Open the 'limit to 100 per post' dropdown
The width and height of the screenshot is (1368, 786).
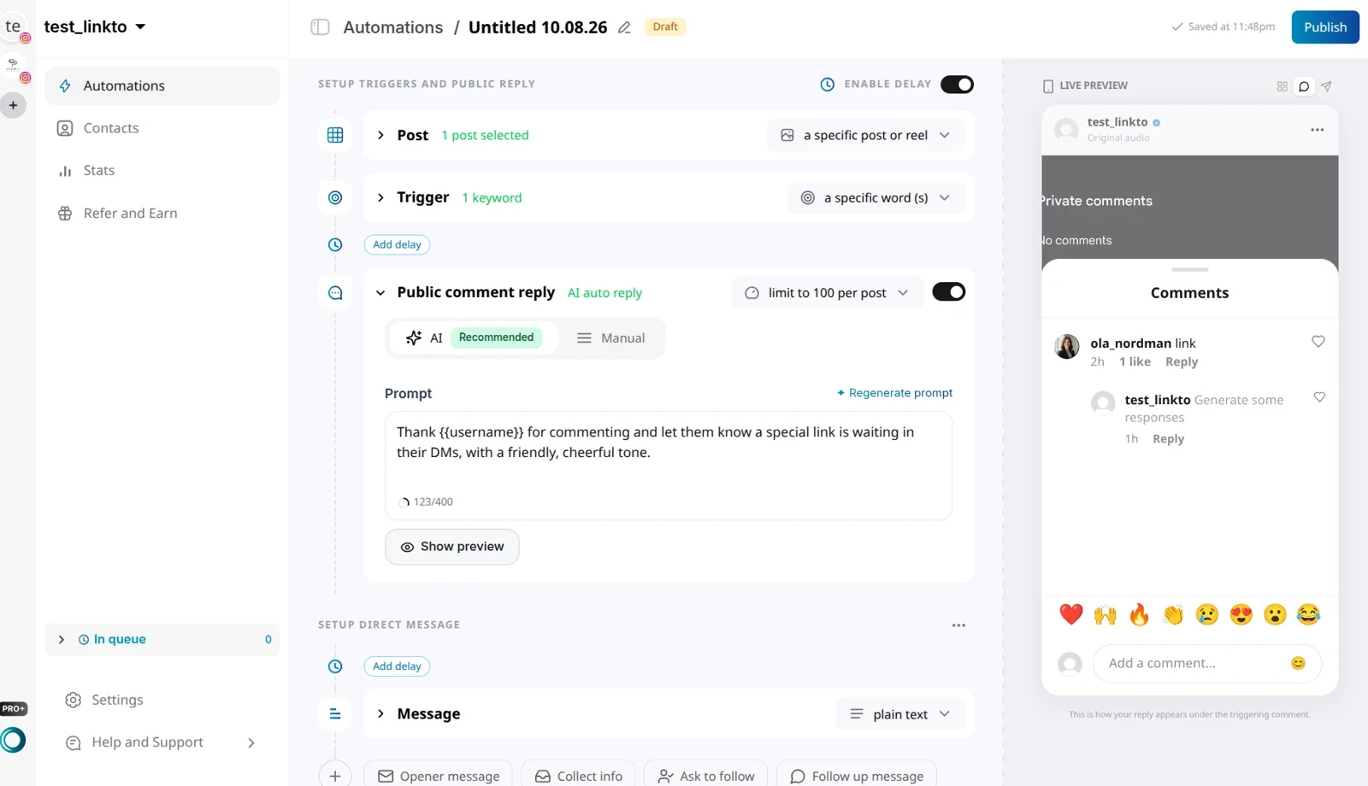[x=827, y=293]
